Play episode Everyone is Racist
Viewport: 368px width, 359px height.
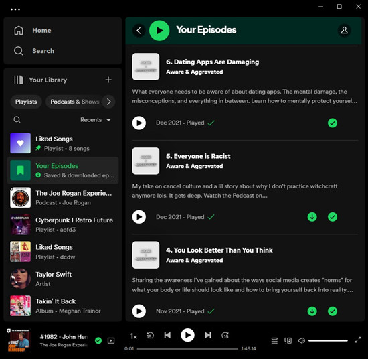139,217
